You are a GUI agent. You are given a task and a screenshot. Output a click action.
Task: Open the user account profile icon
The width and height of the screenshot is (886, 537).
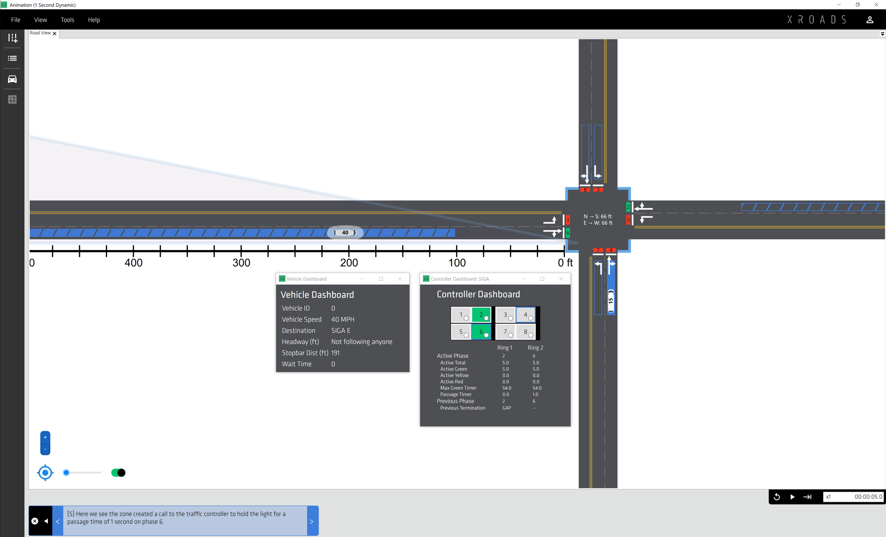pos(869,20)
